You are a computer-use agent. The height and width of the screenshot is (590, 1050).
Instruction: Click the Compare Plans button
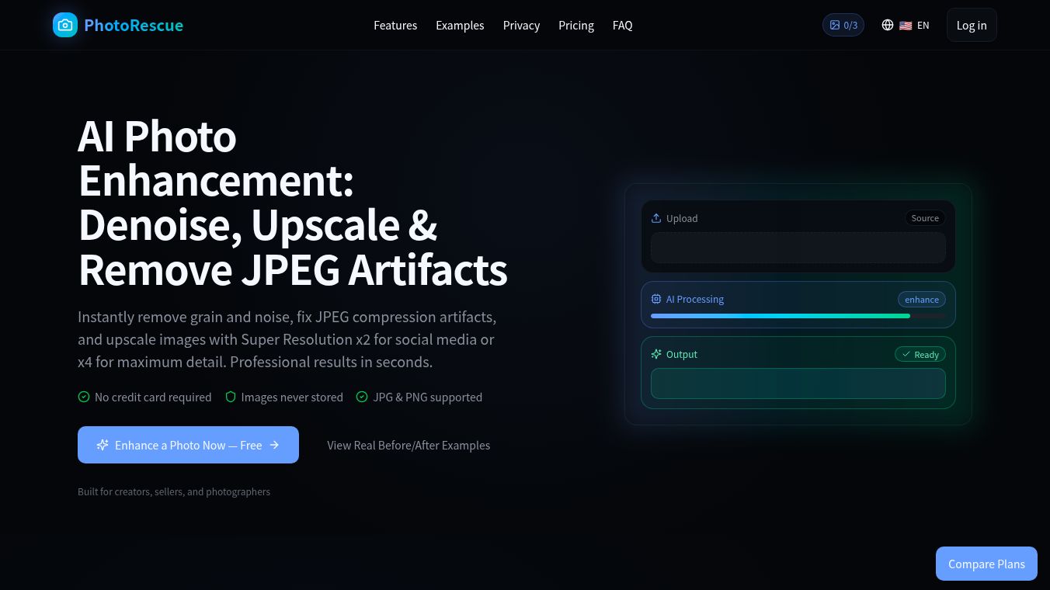point(986,564)
